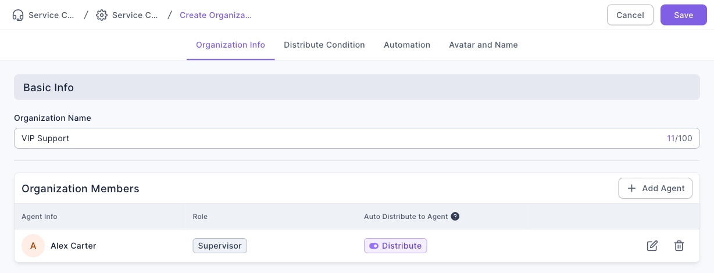Focus the Organization Name input field
The width and height of the screenshot is (714, 273).
click(x=356, y=138)
